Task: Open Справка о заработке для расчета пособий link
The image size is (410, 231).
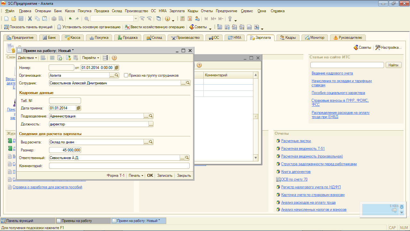Action: (47, 187)
